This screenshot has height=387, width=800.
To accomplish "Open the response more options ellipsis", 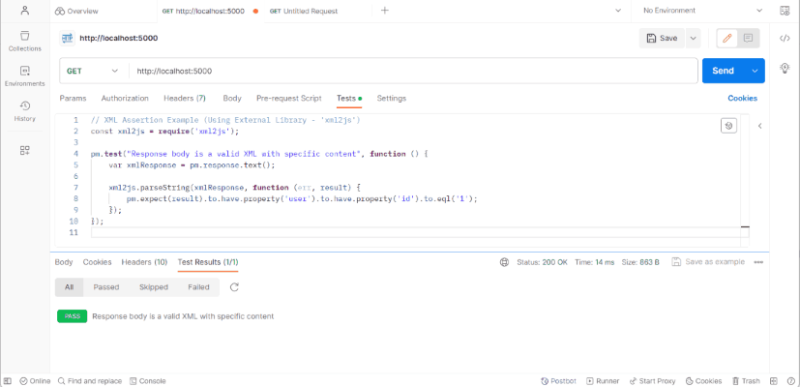I will click(x=758, y=262).
